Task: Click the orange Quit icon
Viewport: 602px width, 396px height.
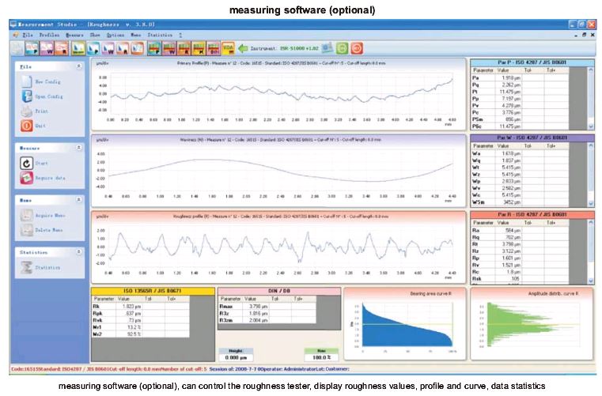Action: tap(25, 126)
